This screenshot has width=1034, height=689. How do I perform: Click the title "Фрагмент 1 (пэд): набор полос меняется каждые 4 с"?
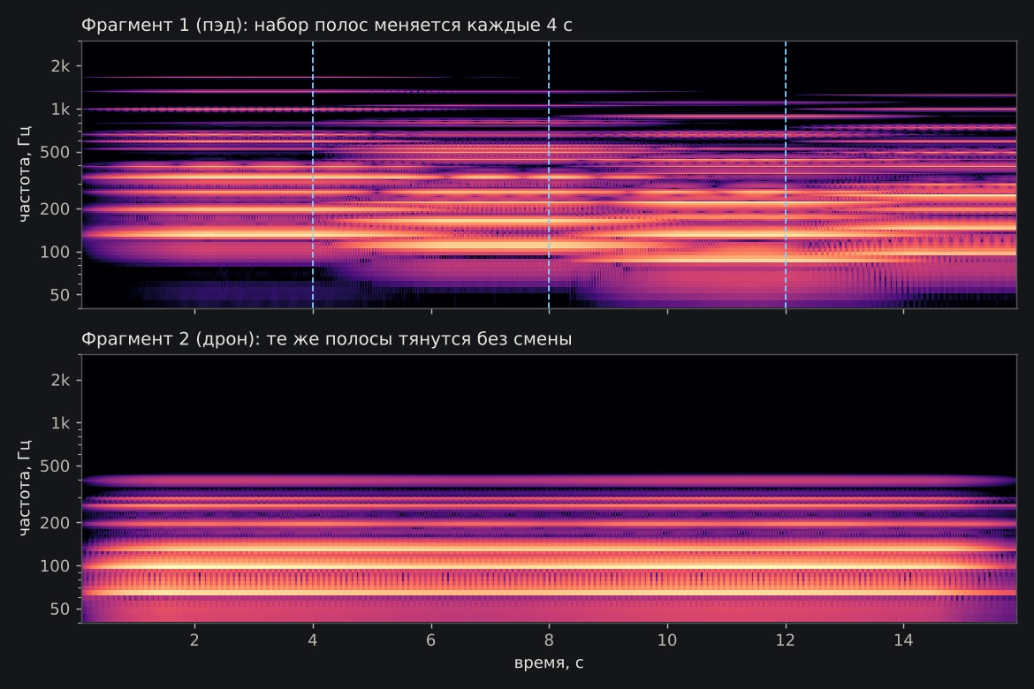coord(326,25)
